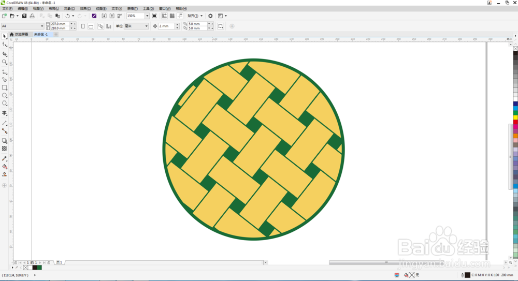The height and width of the screenshot is (281, 518).
Task: Select the Parallel Dimension tool
Action: point(4,123)
